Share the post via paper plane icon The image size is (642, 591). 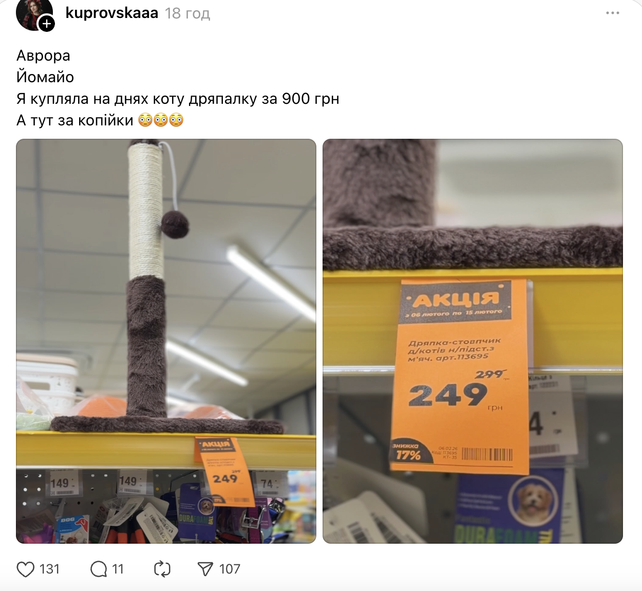click(205, 569)
